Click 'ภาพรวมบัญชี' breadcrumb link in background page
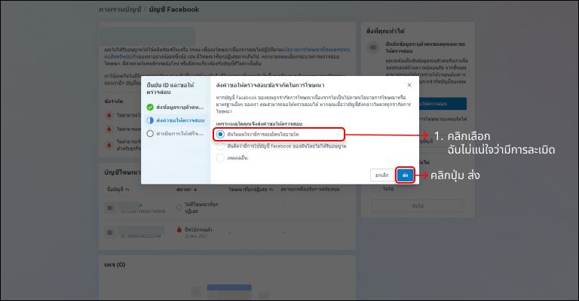This screenshot has height=301, width=579. pyautogui.click(x=120, y=10)
